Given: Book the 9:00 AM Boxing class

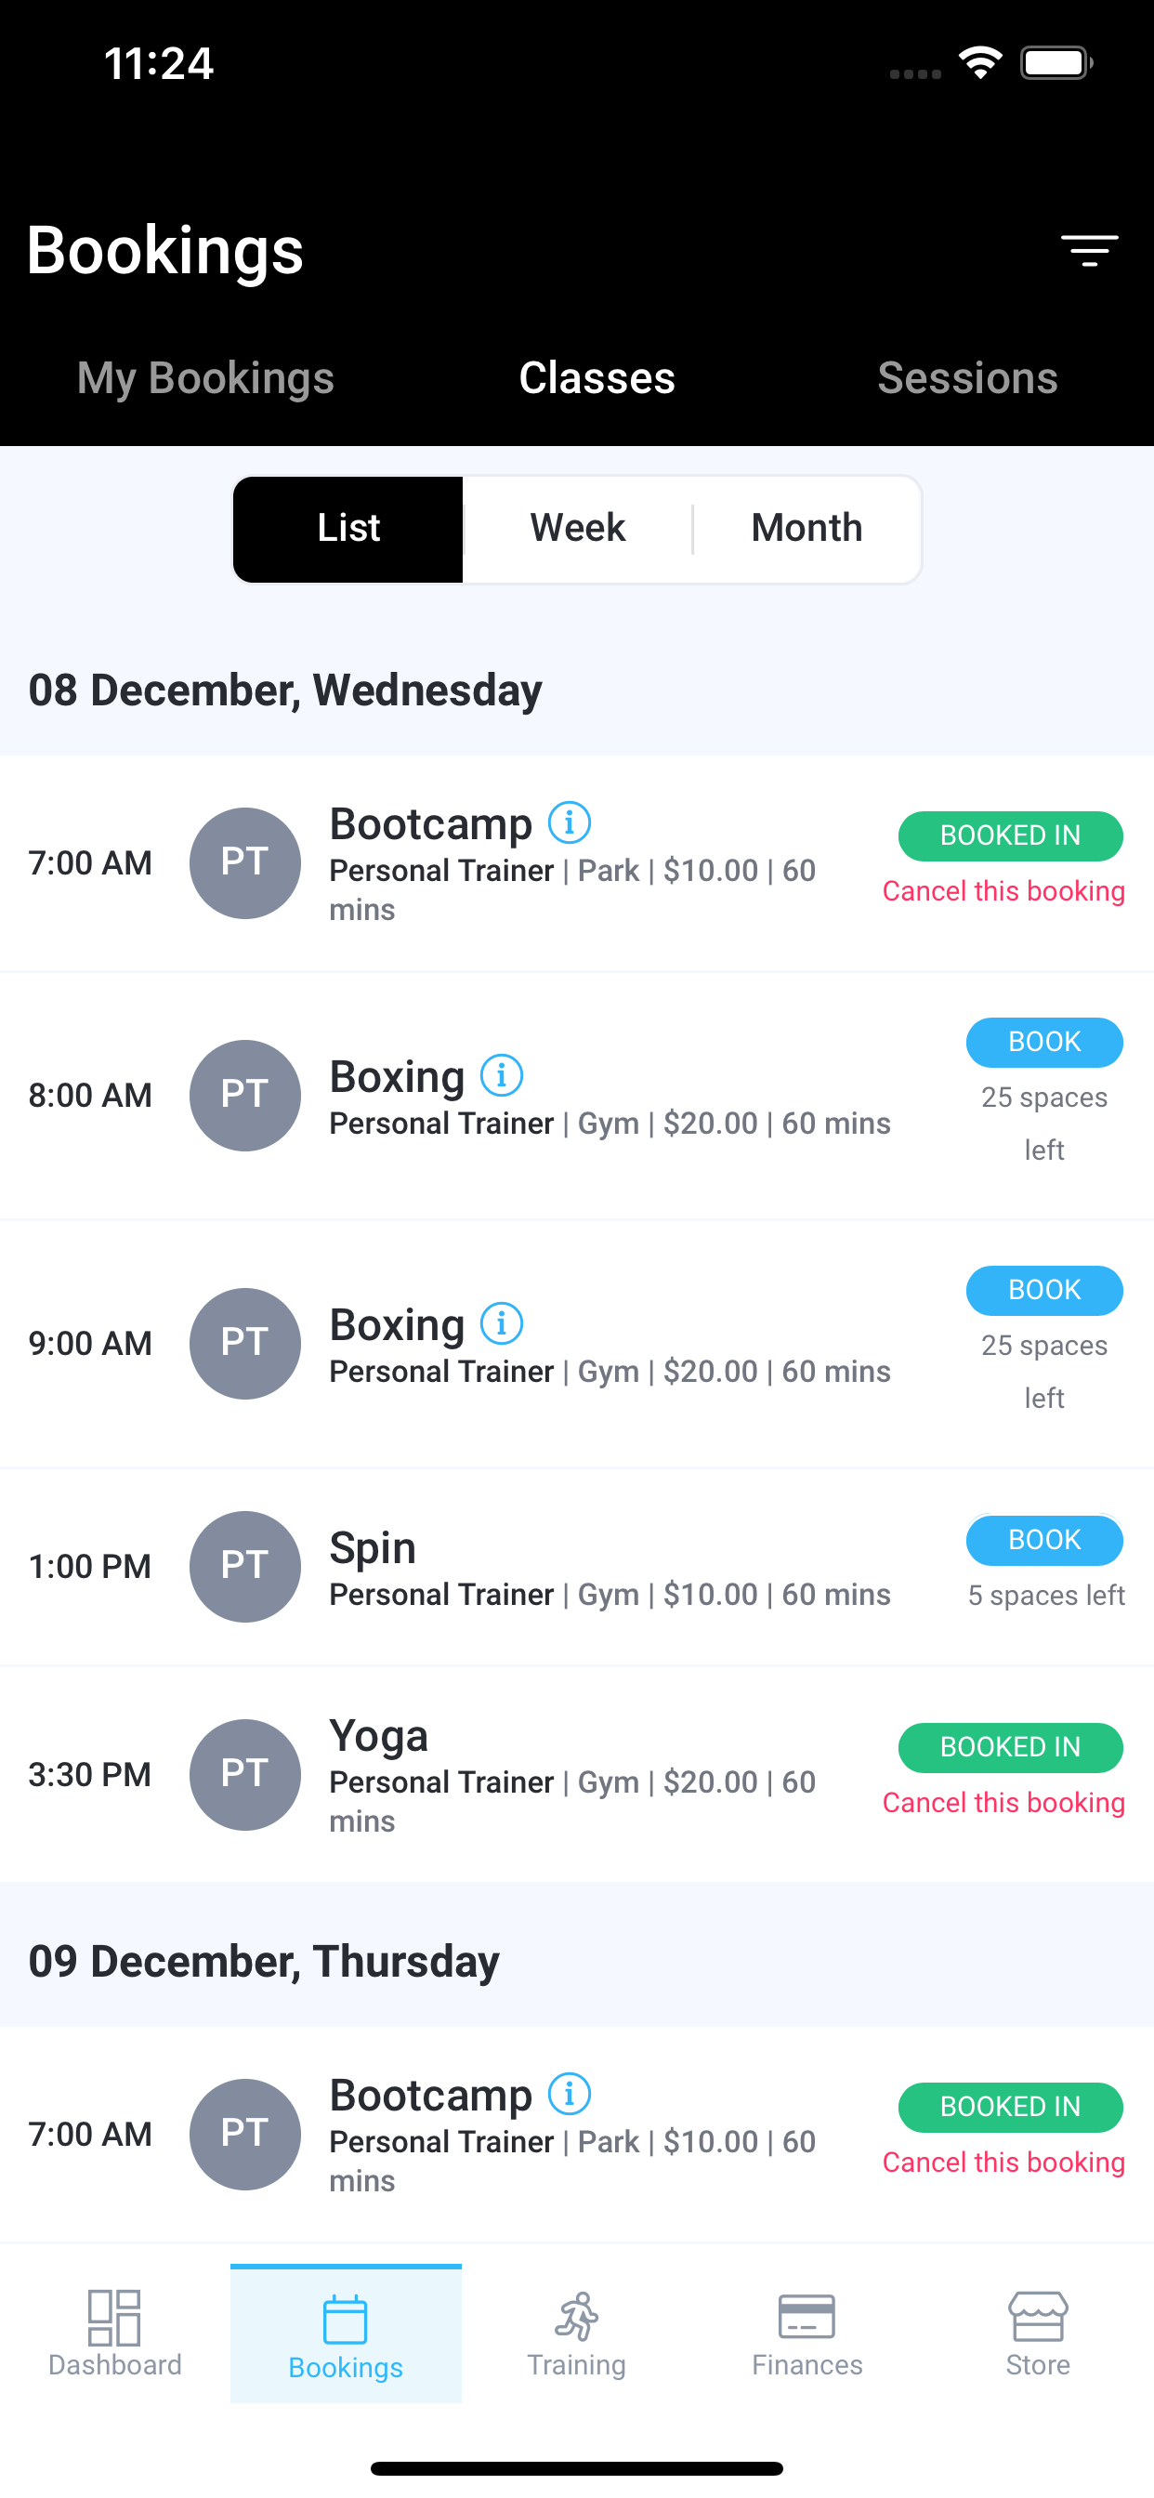Looking at the screenshot, I should point(1044,1290).
